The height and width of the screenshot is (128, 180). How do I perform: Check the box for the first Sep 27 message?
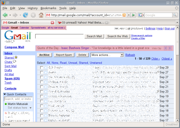coord(41,72)
